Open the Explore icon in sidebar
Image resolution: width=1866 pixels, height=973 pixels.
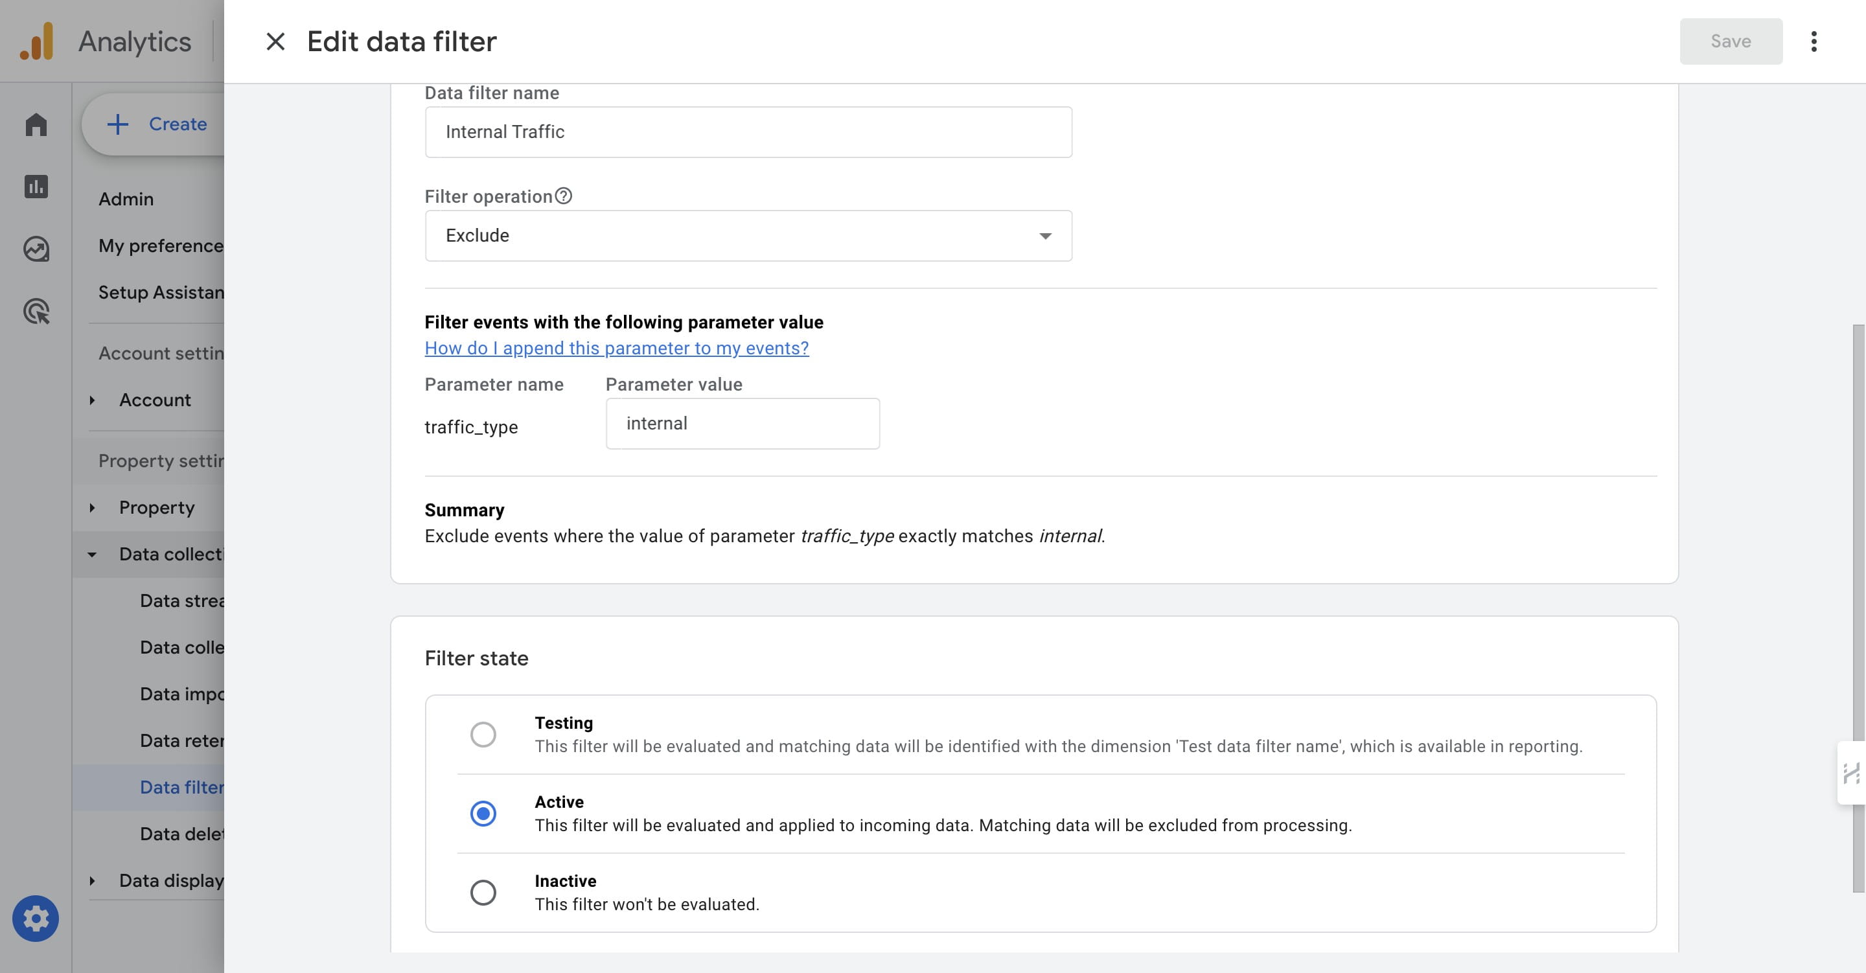point(36,249)
